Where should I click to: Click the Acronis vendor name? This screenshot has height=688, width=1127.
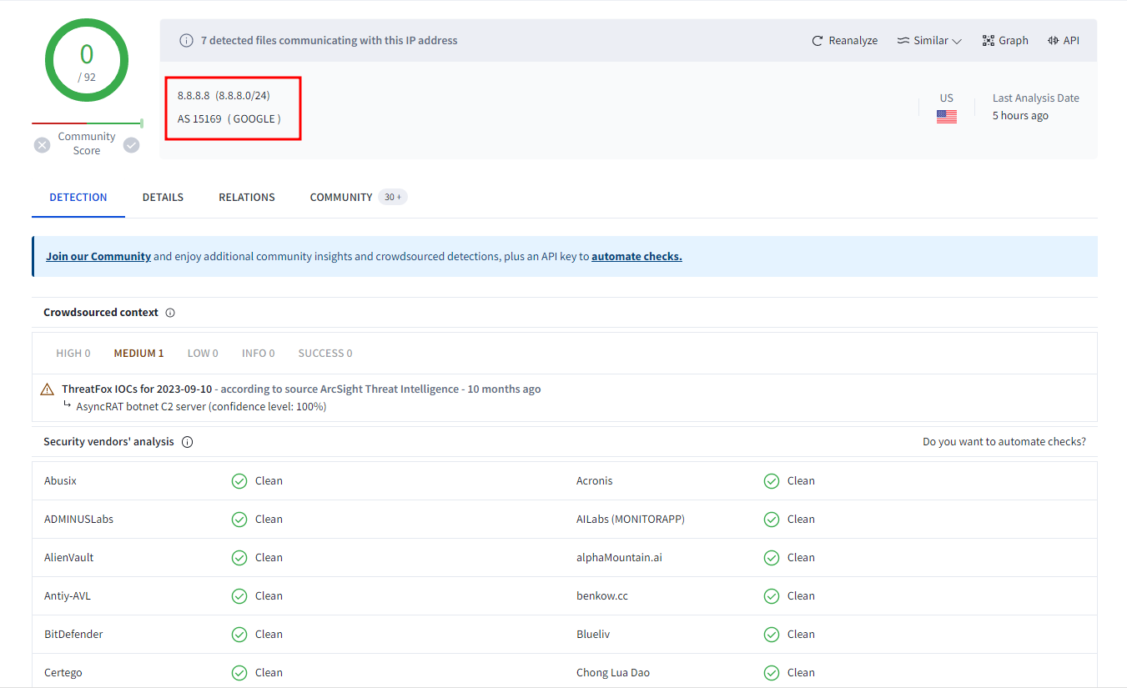point(595,480)
